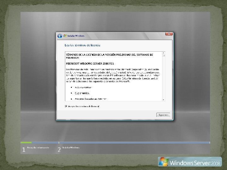The image size is (227, 170).
Task: Toggle the Acepto los términos de licencia checkbox
Action: click(x=66, y=106)
